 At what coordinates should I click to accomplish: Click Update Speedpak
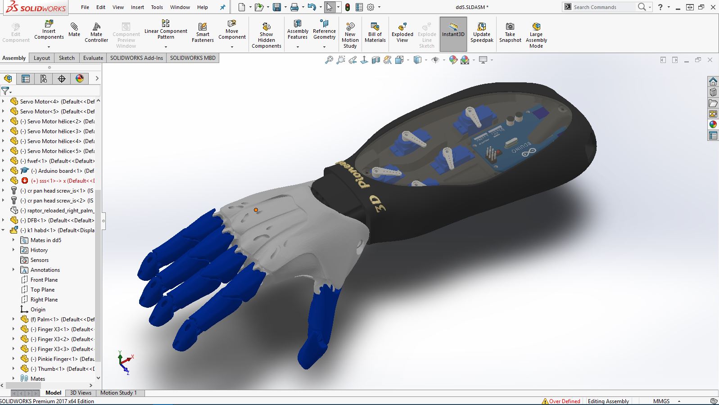click(x=482, y=32)
